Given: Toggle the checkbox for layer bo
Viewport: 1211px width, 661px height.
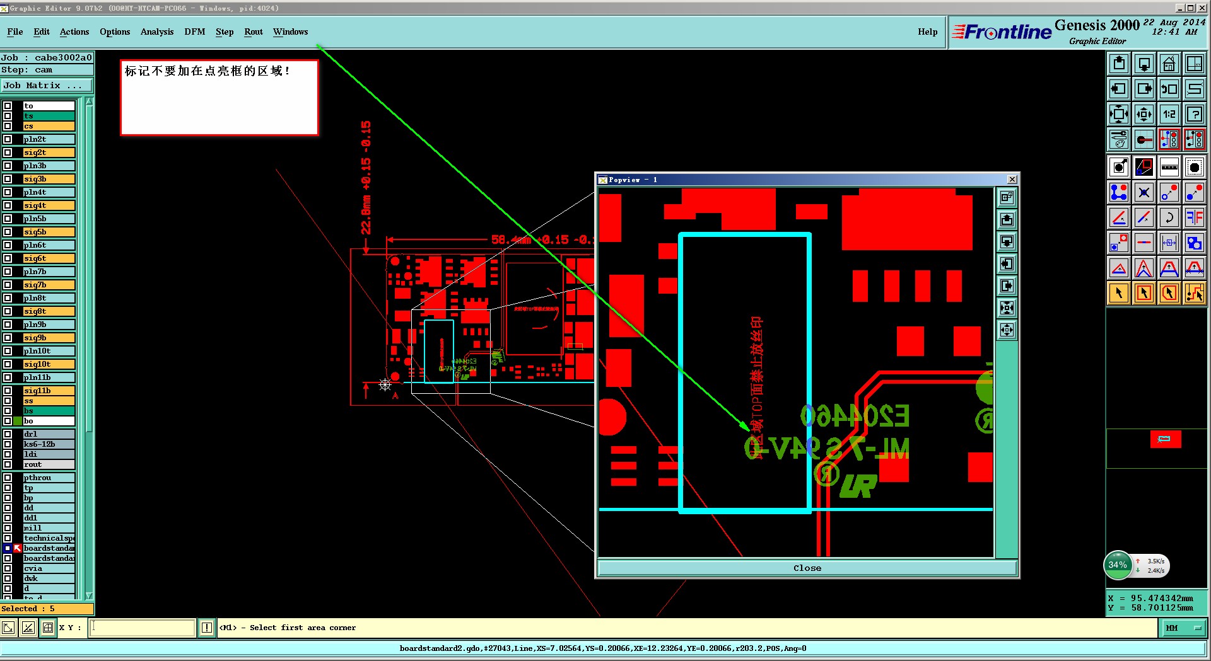Looking at the screenshot, I should (8, 421).
